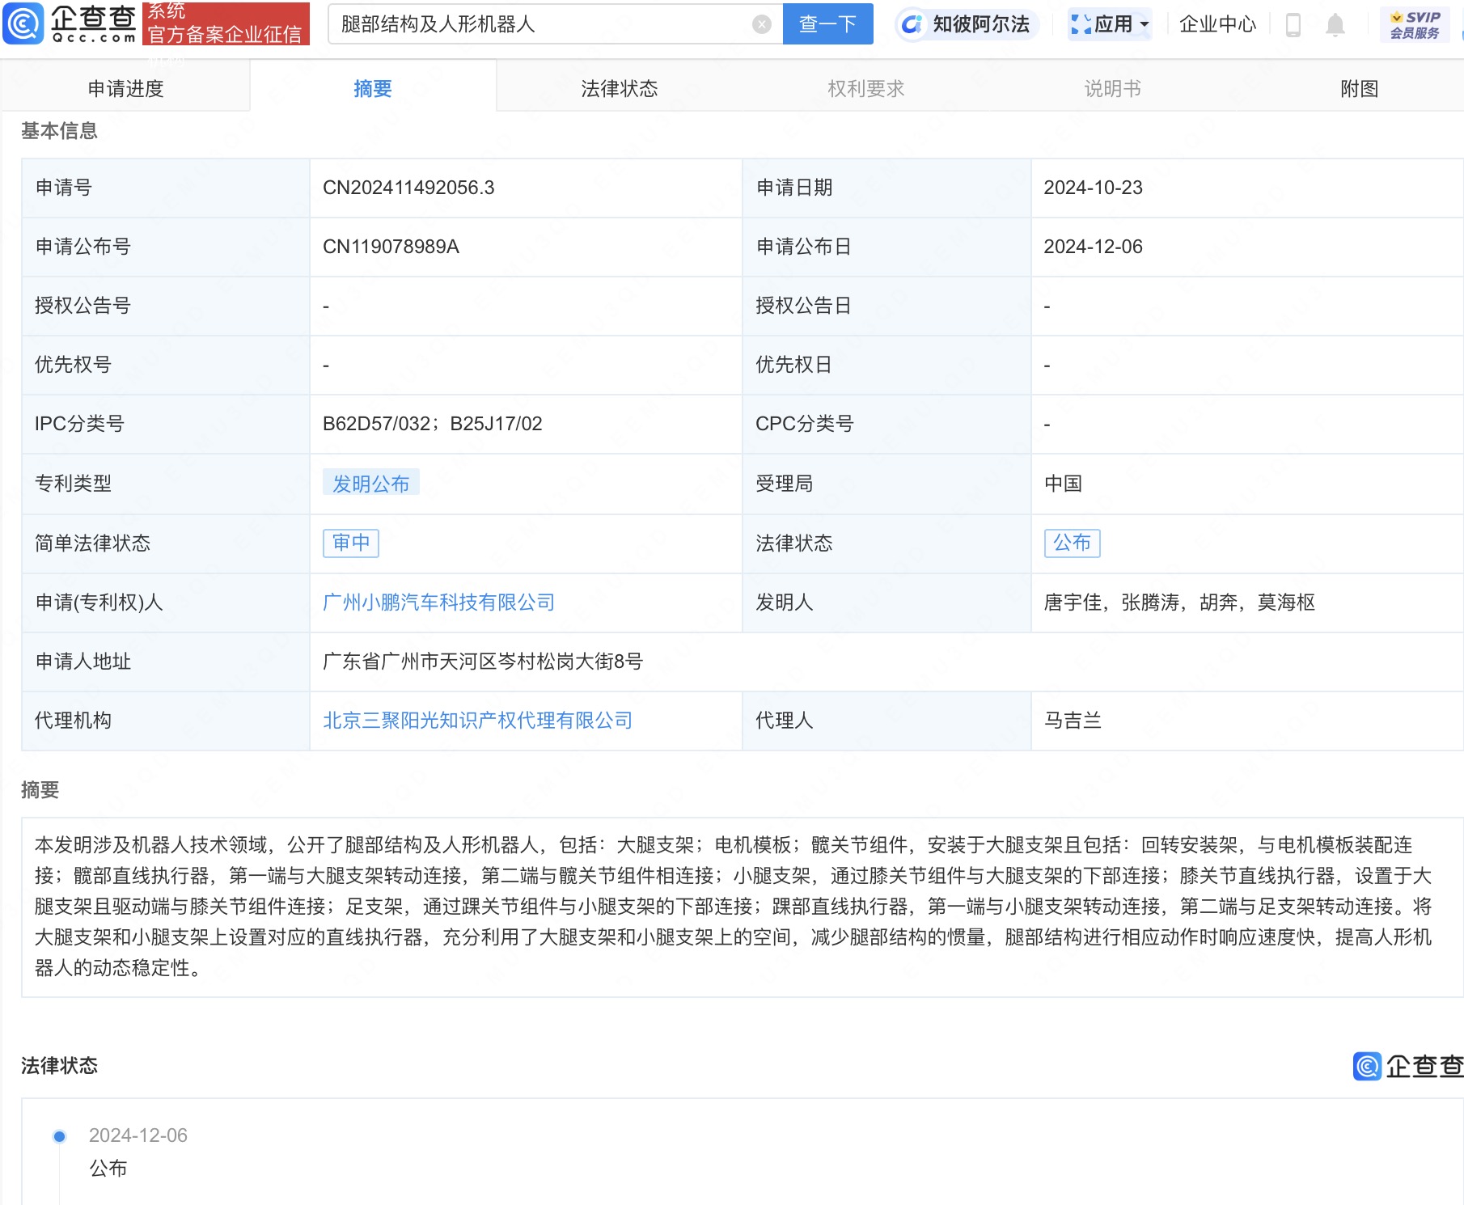
Task: Open 企业中心 in the header
Action: [1217, 24]
